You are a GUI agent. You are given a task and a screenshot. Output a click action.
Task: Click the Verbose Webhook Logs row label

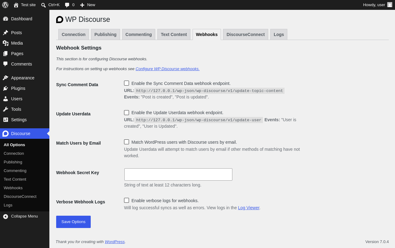(81, 202)
